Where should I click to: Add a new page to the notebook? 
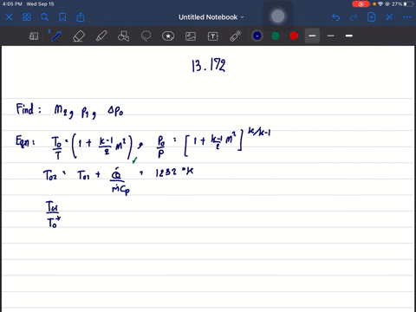371,17
